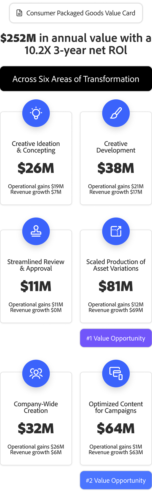Select the #2 Value Opportunity badge

pyautogui.click(x=116, y=480)
